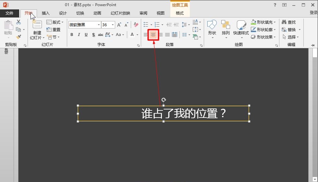
Task: Switch to the Insert (插入) tab
Action: (x=46, y=13)
